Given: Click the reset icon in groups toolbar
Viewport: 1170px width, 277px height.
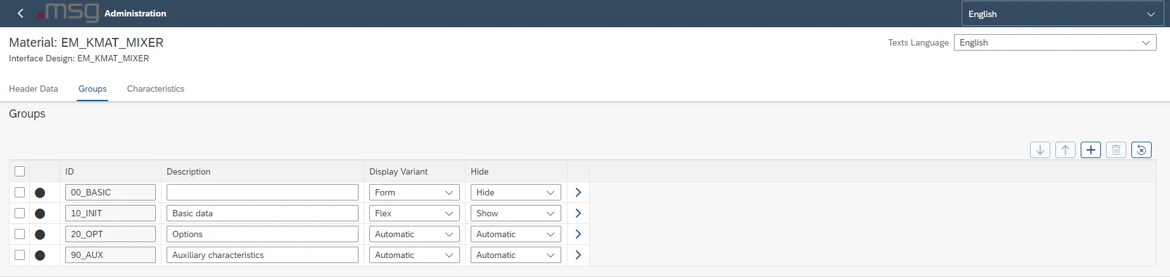Looking at the screenshot, I should point(1141,150).
